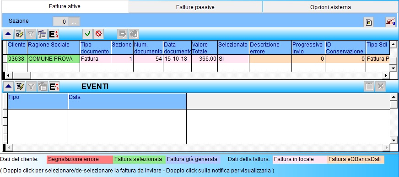This screenshot has height=177, width=399.
Task: Click the orange Fattura eQBancaDati swatch
Action: [356, 160]
